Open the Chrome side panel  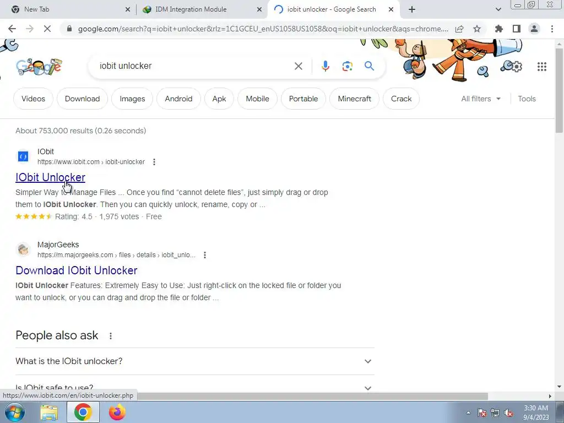(x=517, y=29)
